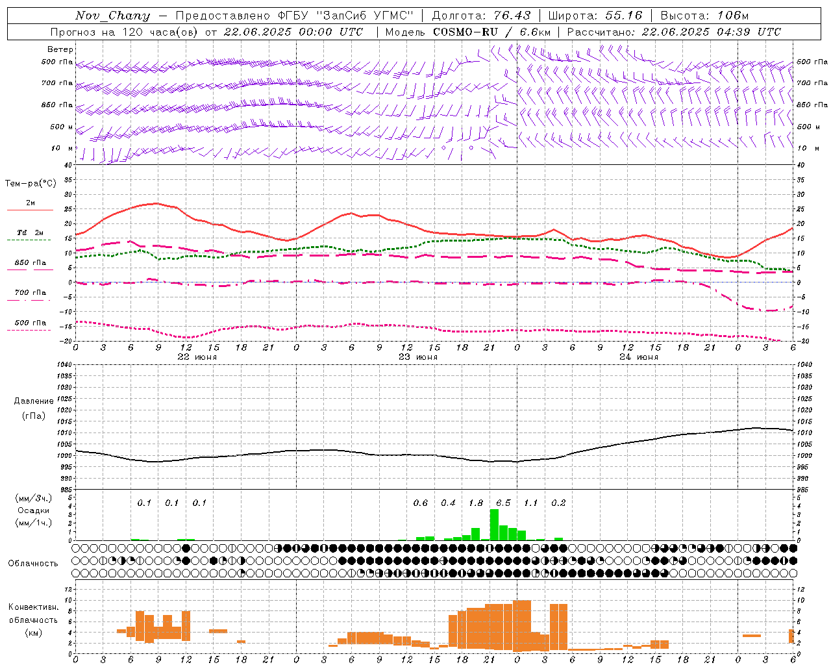The height and width of the screenshot is (665, 831).
Task: Click the "(гПа)" unit under Давление
Action: click(34, 416)
